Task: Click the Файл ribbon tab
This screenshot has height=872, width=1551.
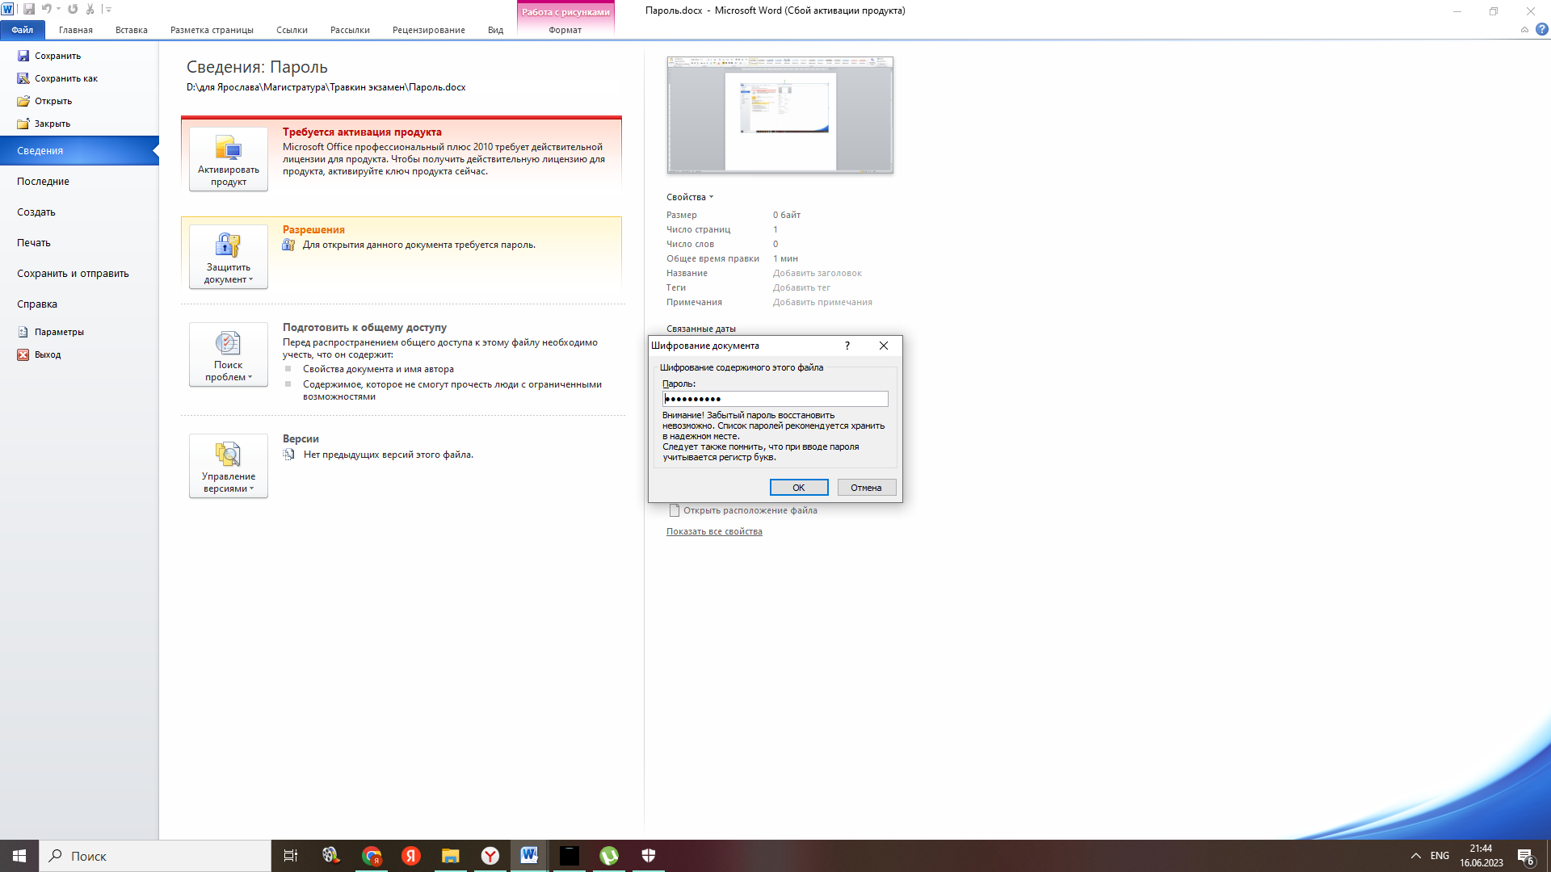Action: [23, 30]
